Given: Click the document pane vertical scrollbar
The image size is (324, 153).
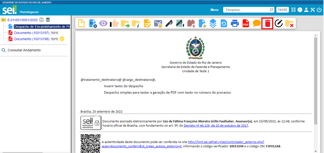Looking at the screenshot, I should [315, 81].
